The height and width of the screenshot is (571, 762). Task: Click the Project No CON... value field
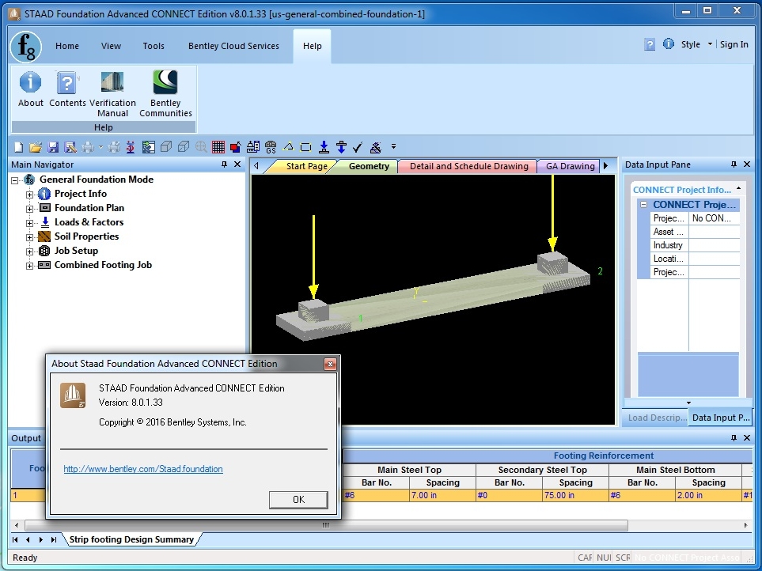pyautogui.click(x=715, y=218)
